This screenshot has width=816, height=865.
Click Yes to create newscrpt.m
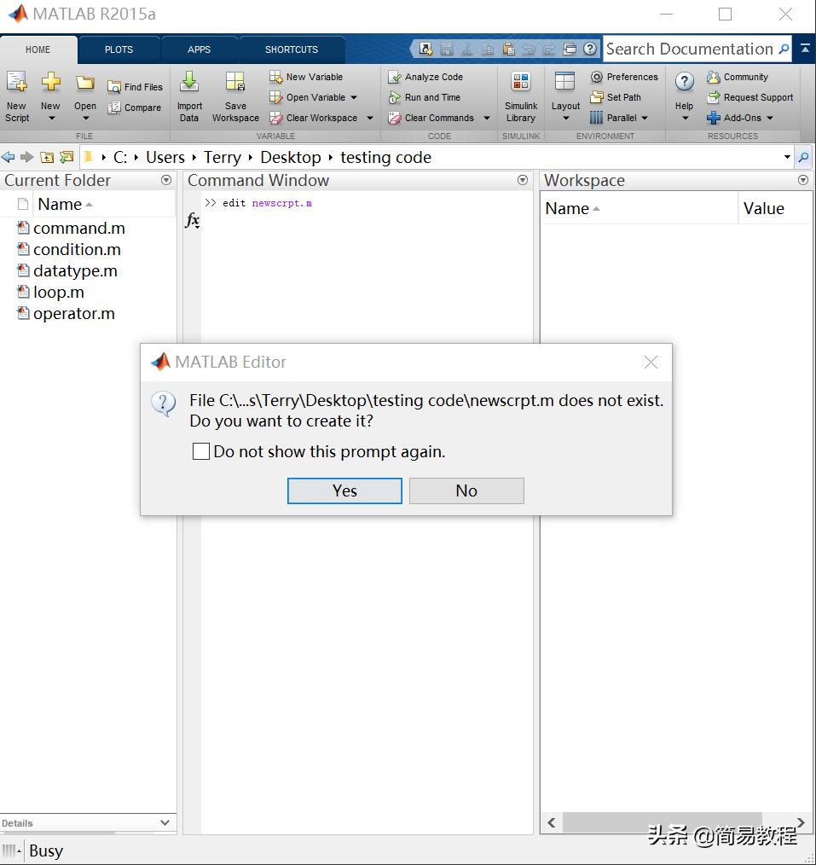tap(344, 491)
